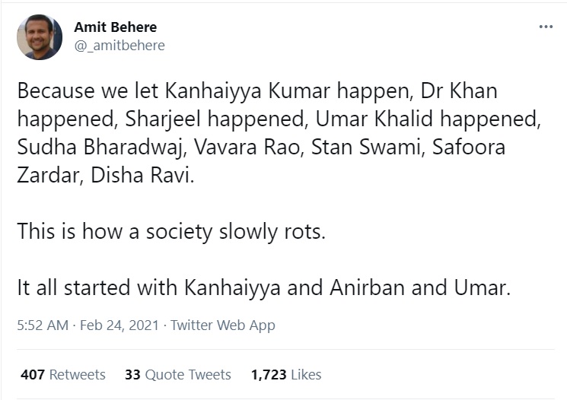Image resolution: width=567 pixels, height=400 pixels.
Task: Click the line "This is how a society slowly rots."
Action: coord(171,231)
